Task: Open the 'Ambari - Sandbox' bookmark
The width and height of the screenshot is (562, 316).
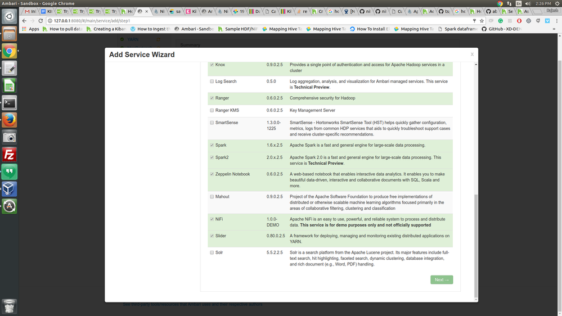Action: pyautogui.click(x=194, y=29)
